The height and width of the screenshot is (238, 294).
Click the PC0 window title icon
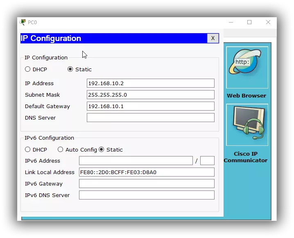pos(23,22)
